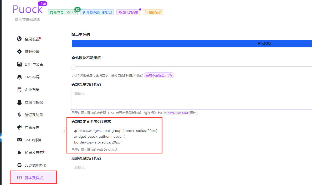Click the 头部自定义全局CSS样式 heading

[91, 121]
